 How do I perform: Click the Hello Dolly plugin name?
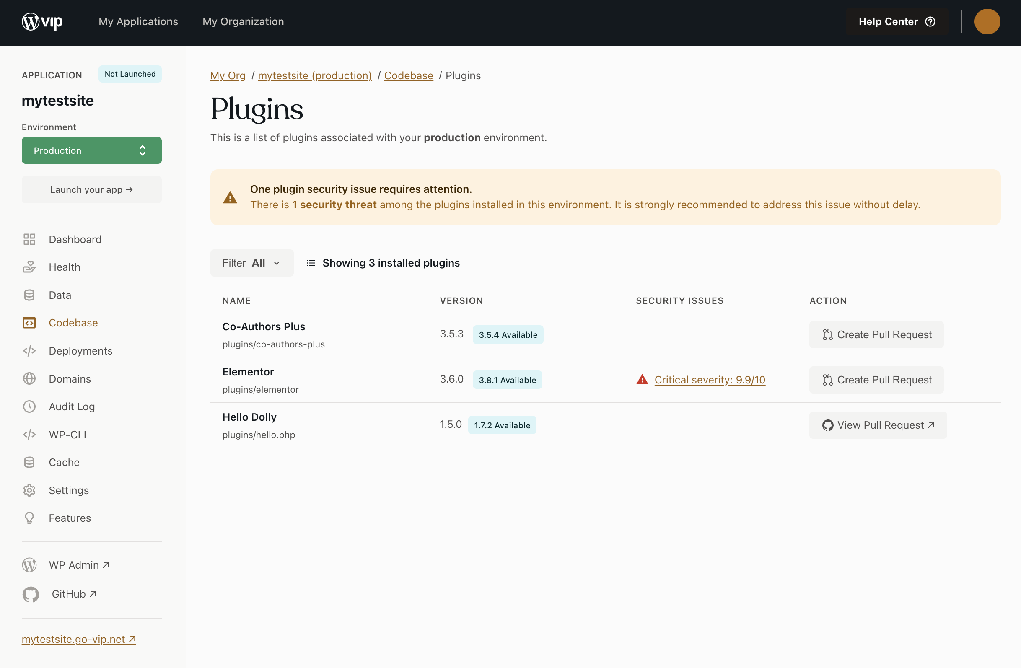click(249, 417)
